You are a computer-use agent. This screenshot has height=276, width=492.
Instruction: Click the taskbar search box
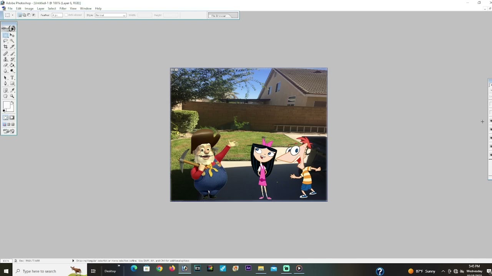click(x=50, y=271)
